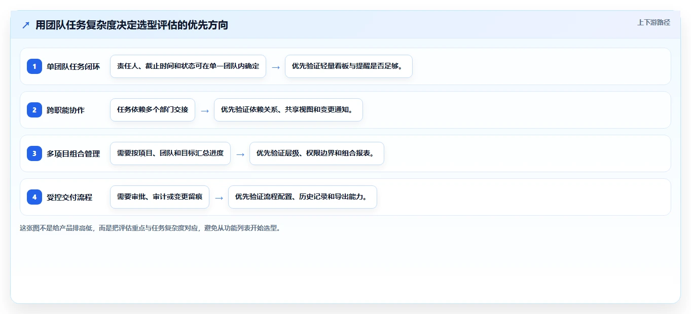The height and width of the screenshot is (314, 691).
Task: Click the number 4 badge
Action: (34, 197)
